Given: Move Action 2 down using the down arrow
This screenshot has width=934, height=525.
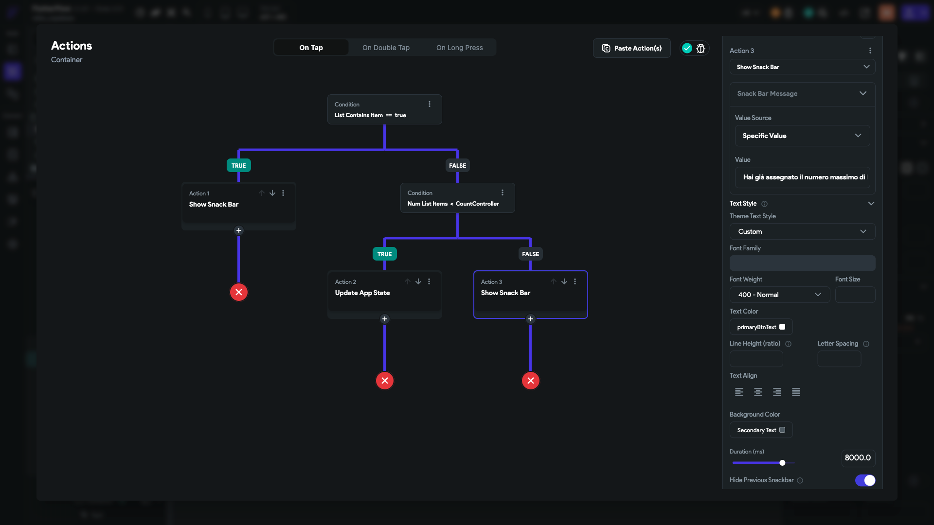Looking at the screenshot, I should pyautogui.click(x=418, y=281).
